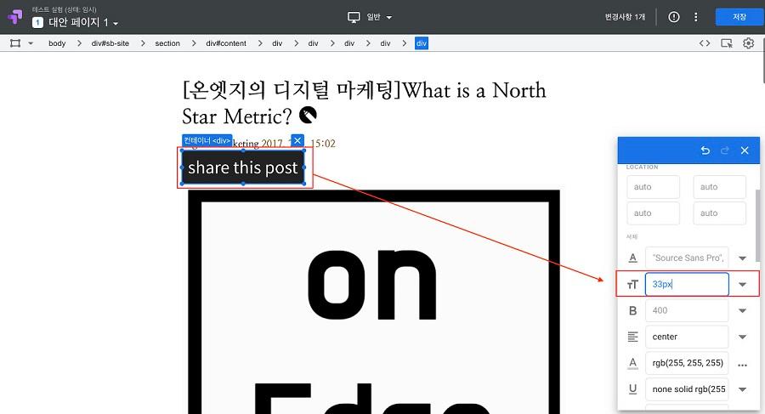The width and height of the screenshot is (765, 414).
Task: Expand the text alignment dropdown arrow
Action: (x=743, y=337)
